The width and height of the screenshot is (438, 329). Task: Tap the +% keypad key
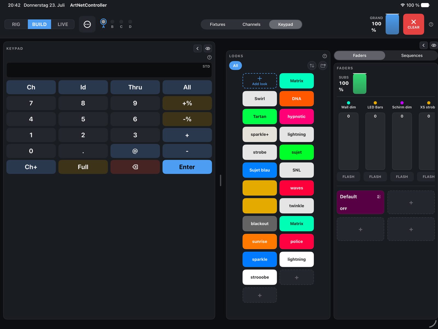click(x=187, y=103)
